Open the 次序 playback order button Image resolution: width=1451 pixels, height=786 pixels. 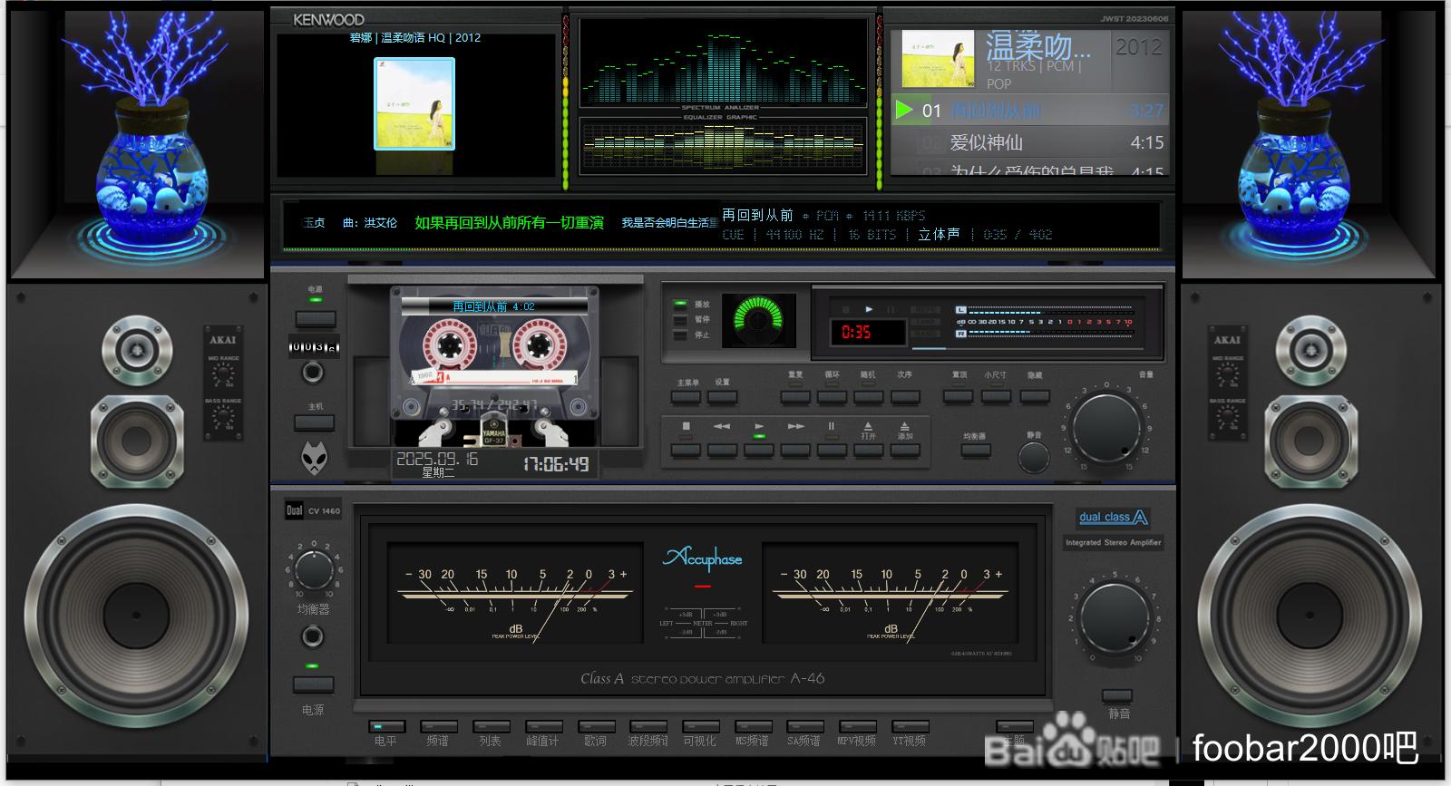point(904,396)
